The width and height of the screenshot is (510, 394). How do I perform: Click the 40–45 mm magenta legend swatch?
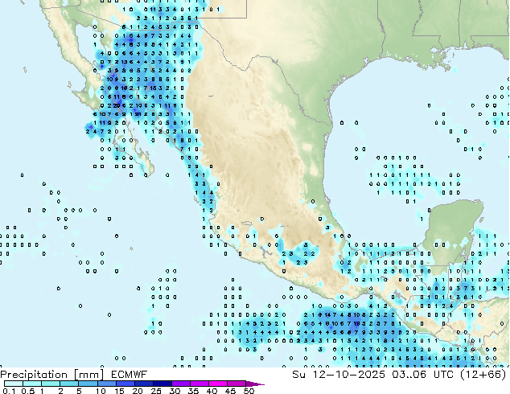[218, 384]
